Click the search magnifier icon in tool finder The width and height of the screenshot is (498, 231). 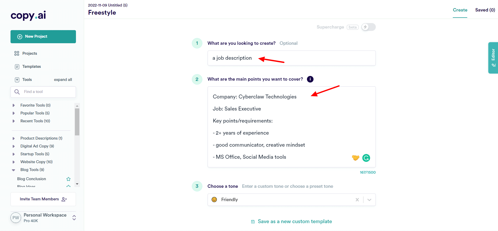17,92
